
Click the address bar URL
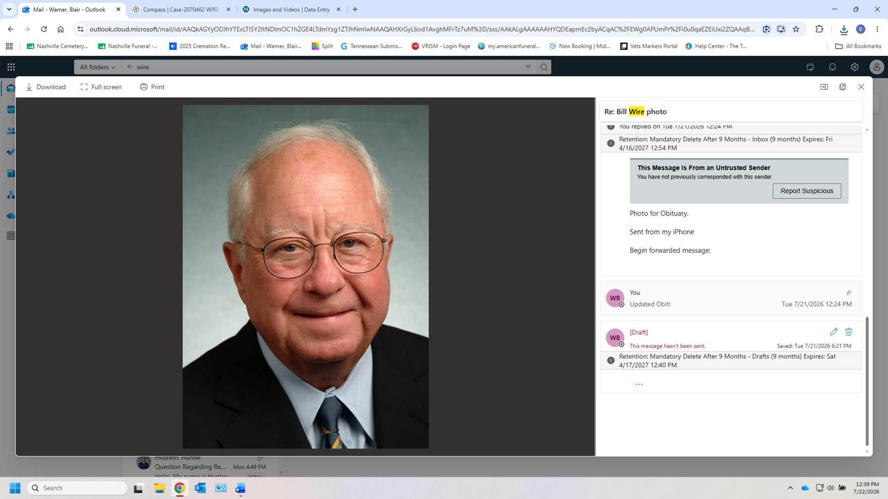coord(422,29)
